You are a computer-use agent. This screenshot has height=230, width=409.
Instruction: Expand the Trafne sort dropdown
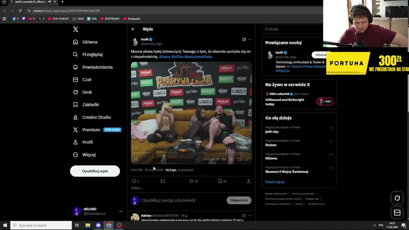coord(136,188)
